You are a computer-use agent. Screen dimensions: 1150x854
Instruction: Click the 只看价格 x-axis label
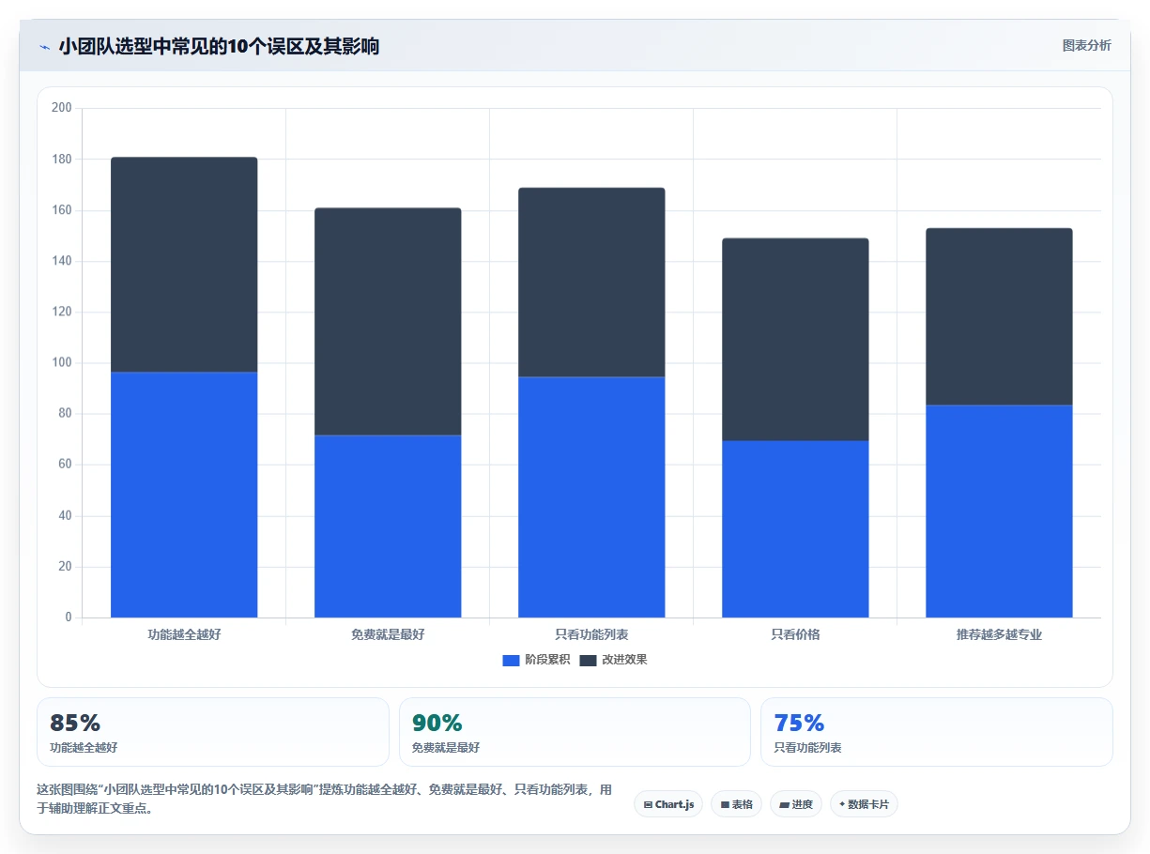click(795, 634)
